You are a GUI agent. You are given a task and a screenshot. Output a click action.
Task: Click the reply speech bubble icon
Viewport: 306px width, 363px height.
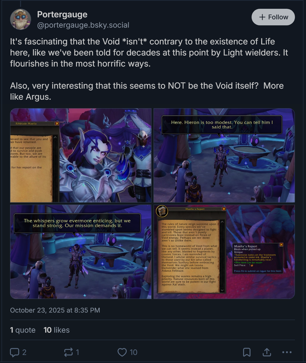pos(15,352)
